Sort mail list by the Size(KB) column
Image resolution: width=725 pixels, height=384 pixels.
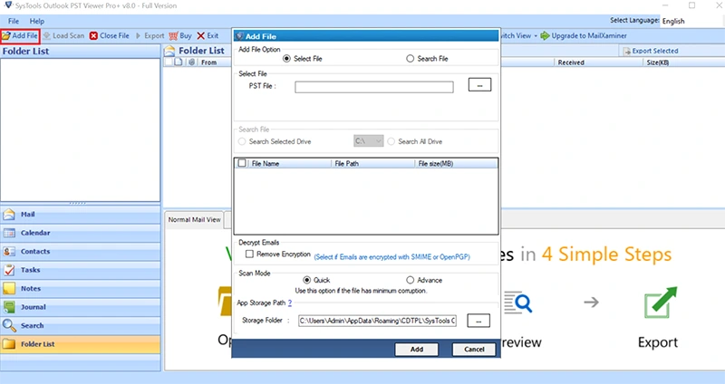[684, 62]
